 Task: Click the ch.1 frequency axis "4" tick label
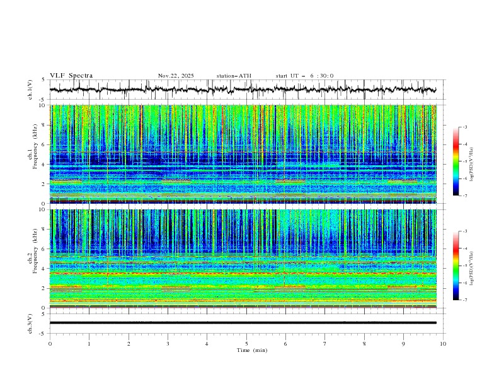(45, 165)
